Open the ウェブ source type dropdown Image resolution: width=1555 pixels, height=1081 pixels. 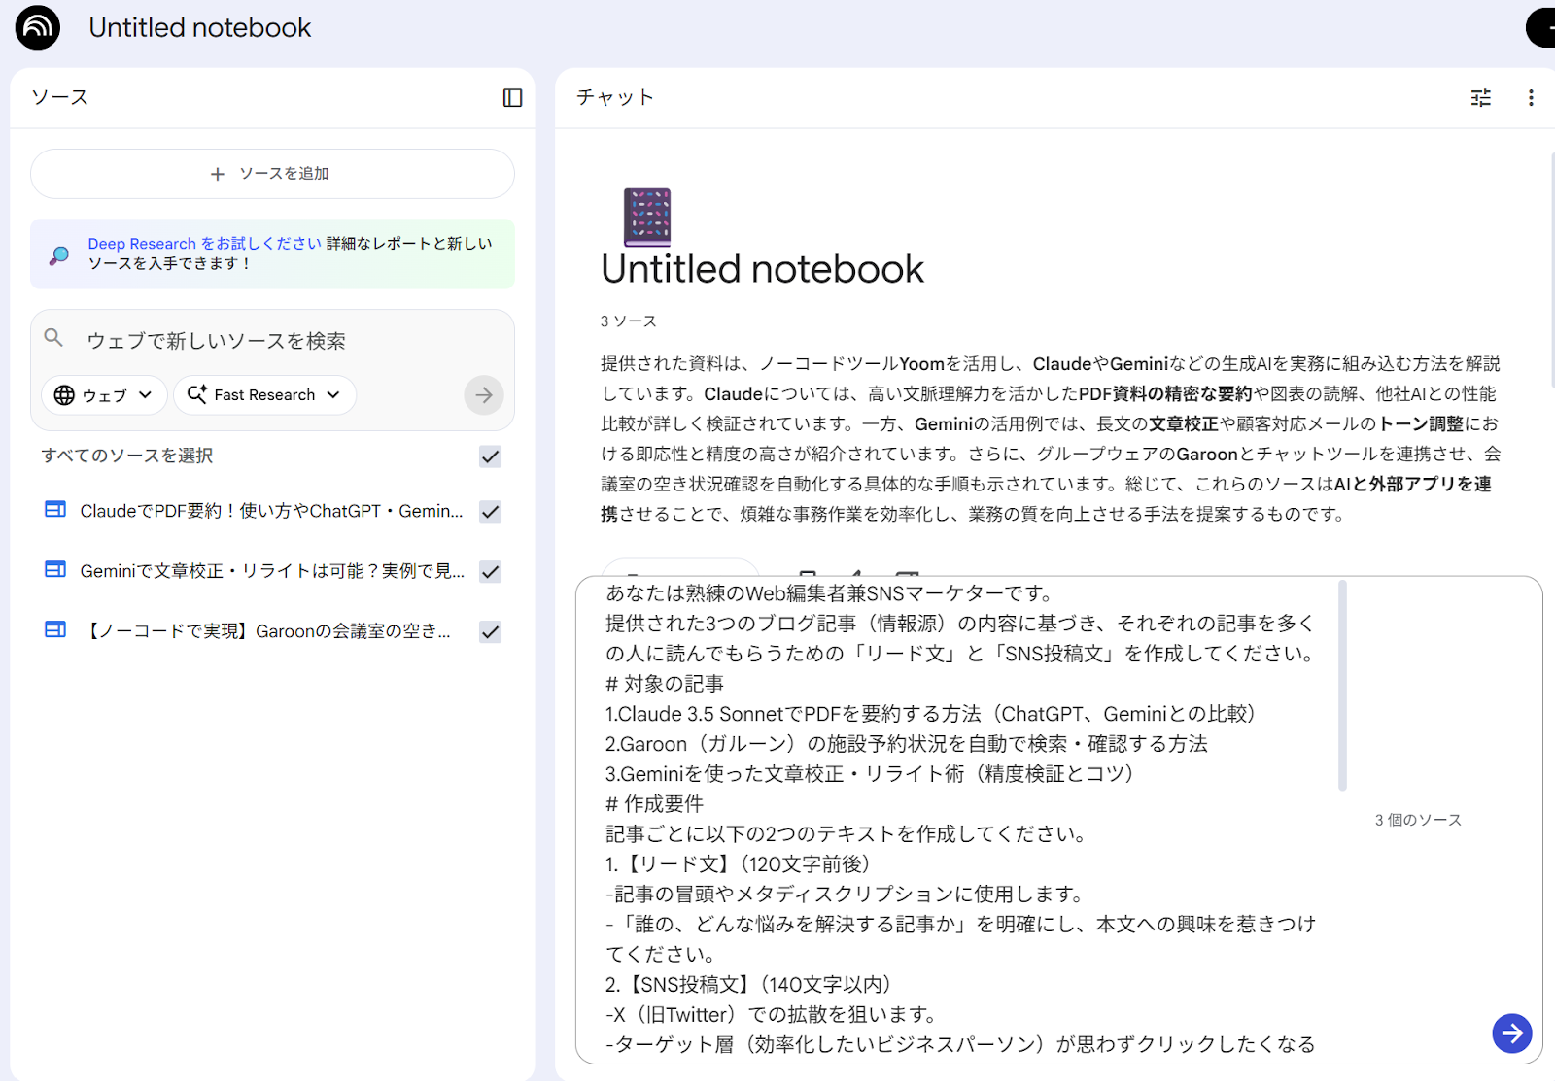pyautogui.click(x=103, y=395)
